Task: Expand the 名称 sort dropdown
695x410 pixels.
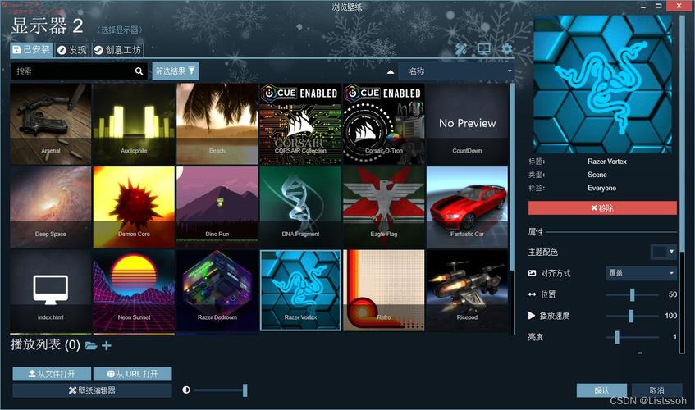Action: pyautogui.click(x=456, y=71)
